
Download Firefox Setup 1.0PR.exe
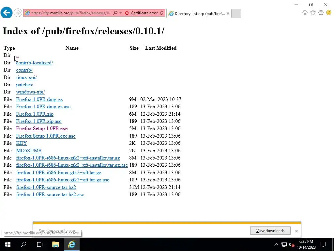pos(42,128)
